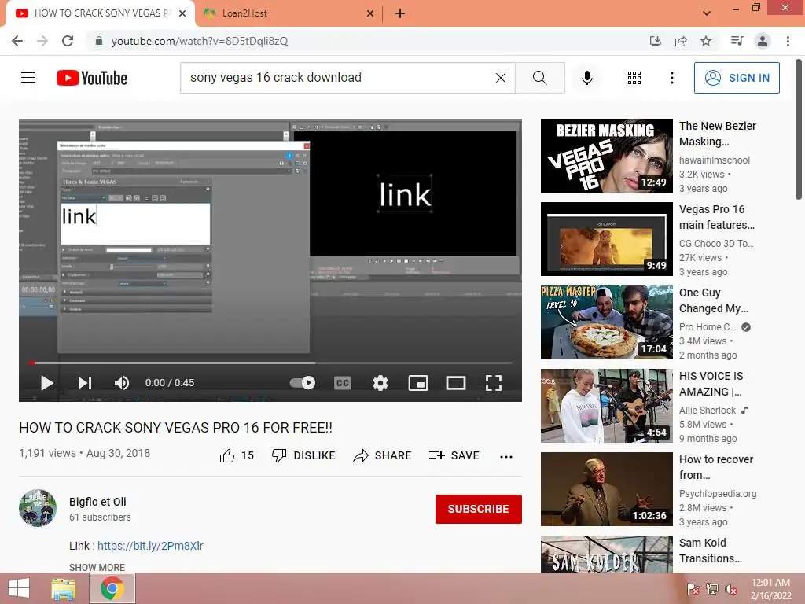The image size is (805, 604).
Task: Click SAVE to playlist
Action: click(x=454, y=455)
